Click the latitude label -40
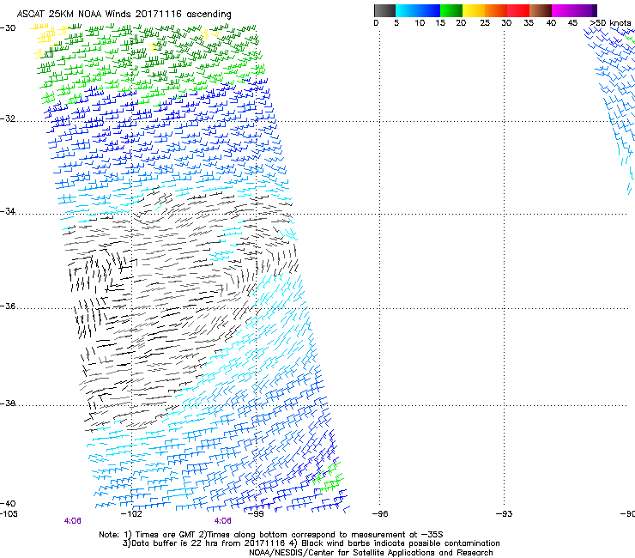This screenshot has width=635, height=558. [x=8, y=503]
